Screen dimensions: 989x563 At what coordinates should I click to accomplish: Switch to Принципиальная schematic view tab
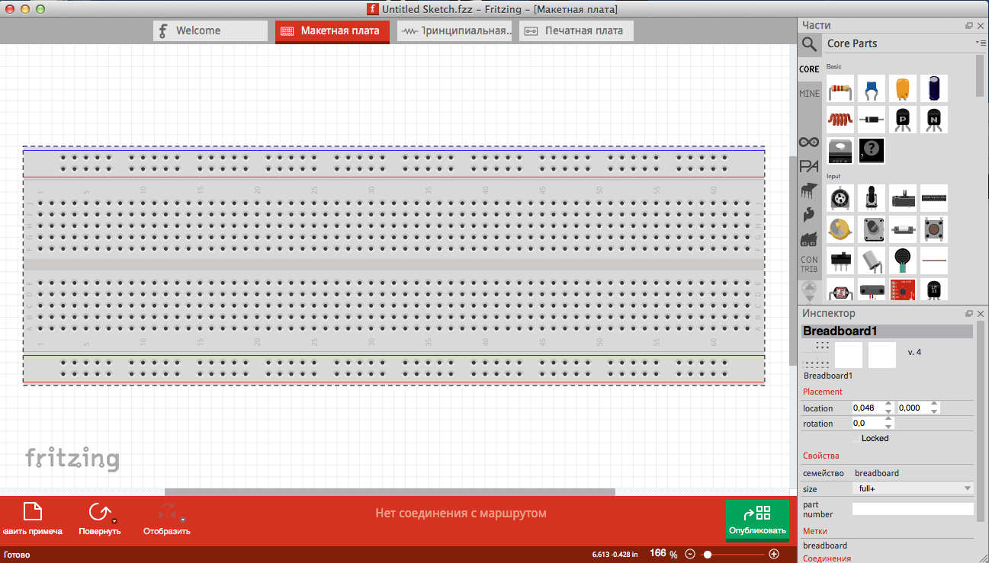pos(454,31)
